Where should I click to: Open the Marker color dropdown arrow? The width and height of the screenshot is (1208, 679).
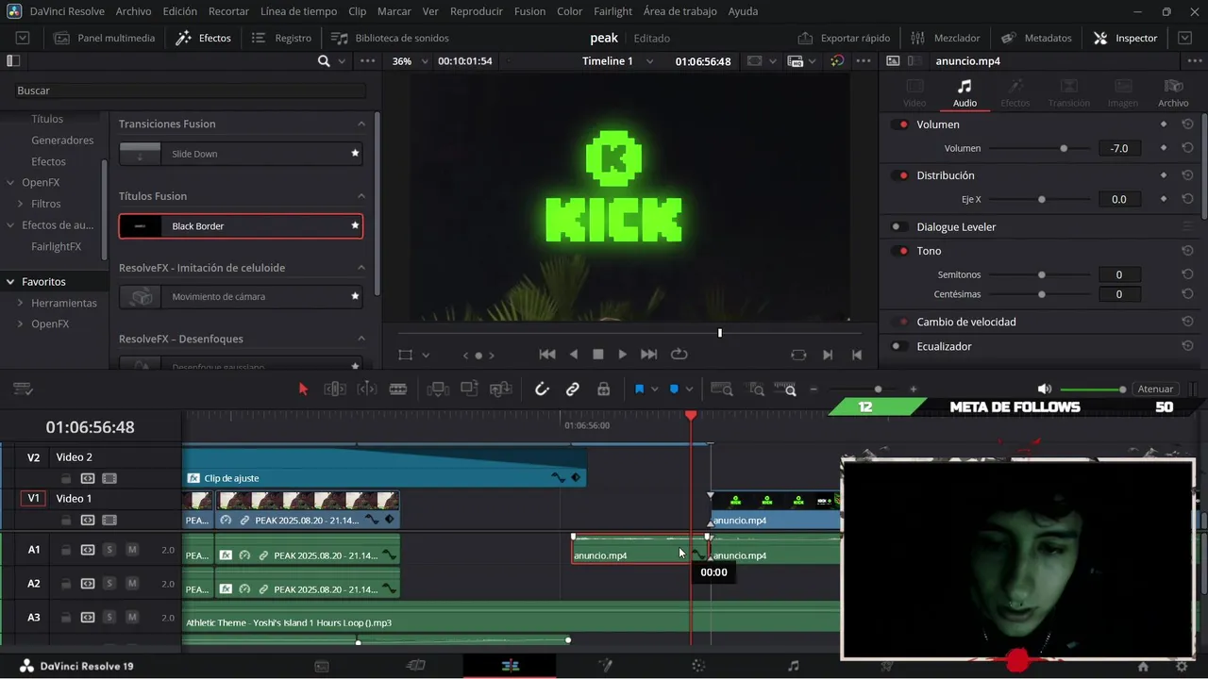[690, 389]
